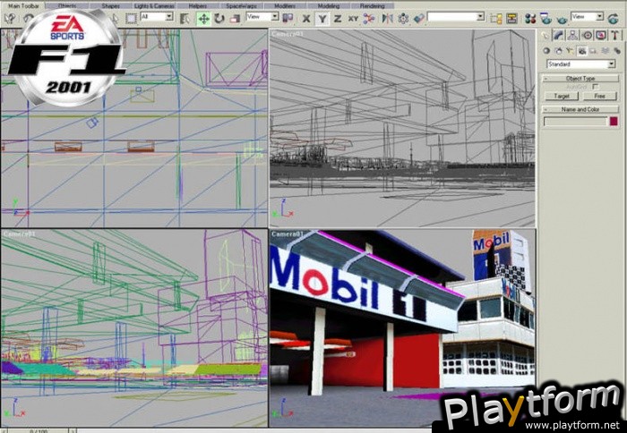
Task: Switch to the Rendering tab
Action: point(372,6)
